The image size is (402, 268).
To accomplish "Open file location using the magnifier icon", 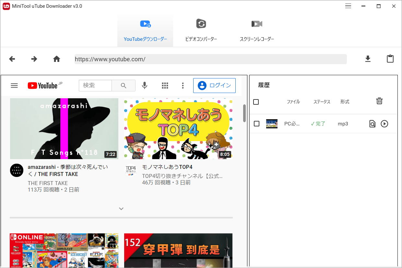I will click(372, 123).
